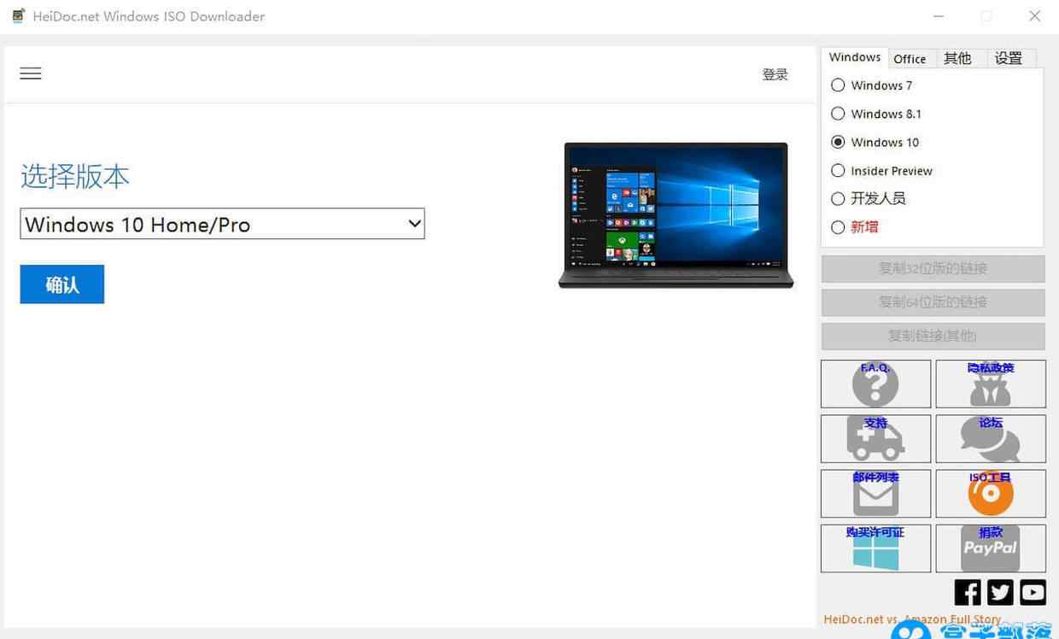Open the 邮件列表 mailing list icon
This screenshot has height=639, width=1059.
(875, 493)
